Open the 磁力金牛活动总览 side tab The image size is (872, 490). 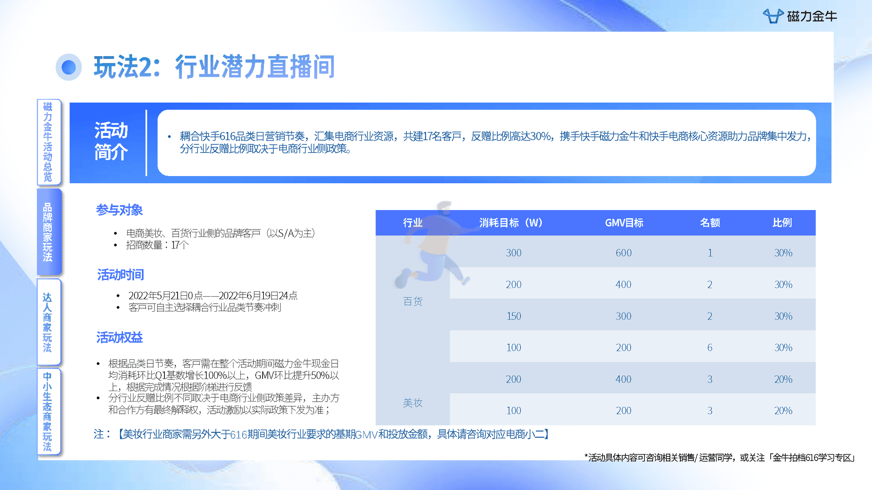[48, 142]
